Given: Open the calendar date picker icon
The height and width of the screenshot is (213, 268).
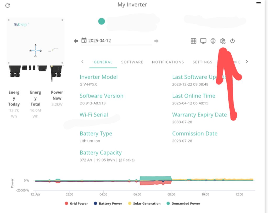Looking at the screenshot, I should pyautogui.click(x=84, y=41).
